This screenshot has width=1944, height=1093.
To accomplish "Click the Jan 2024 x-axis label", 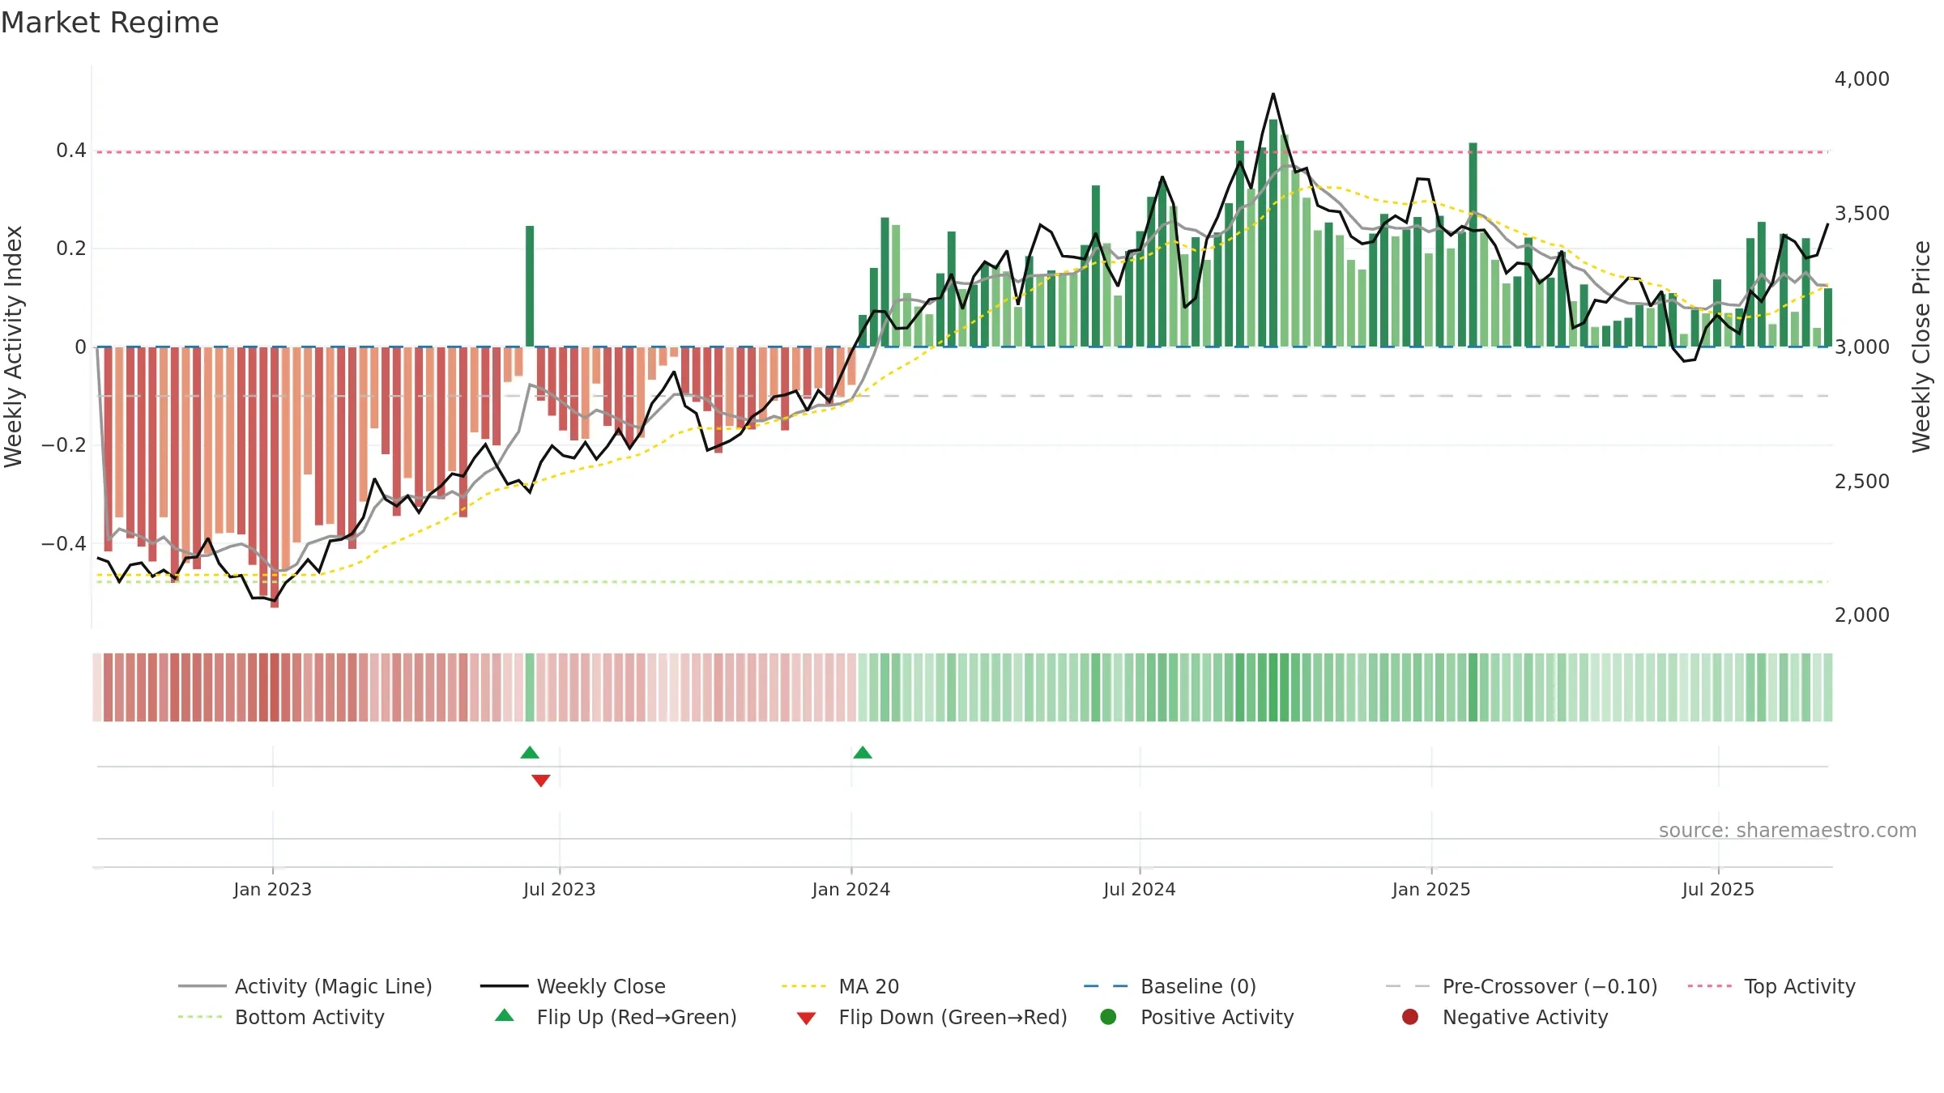I will (850, 889).
